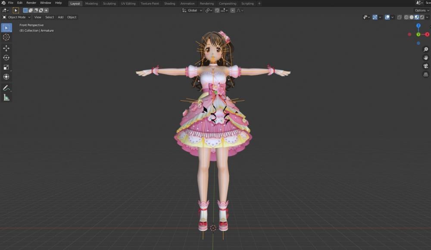This screenshot has width=431, height=250.
Task: Choose the Move tool
Action: coord(6,48)
